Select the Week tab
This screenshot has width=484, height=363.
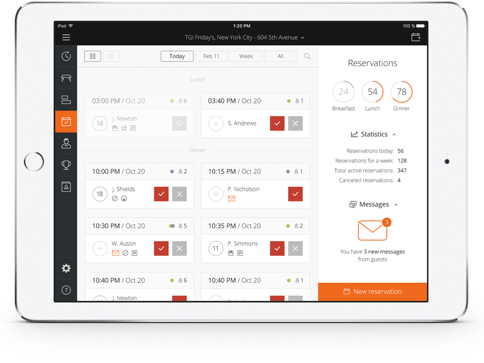[246, 56]
